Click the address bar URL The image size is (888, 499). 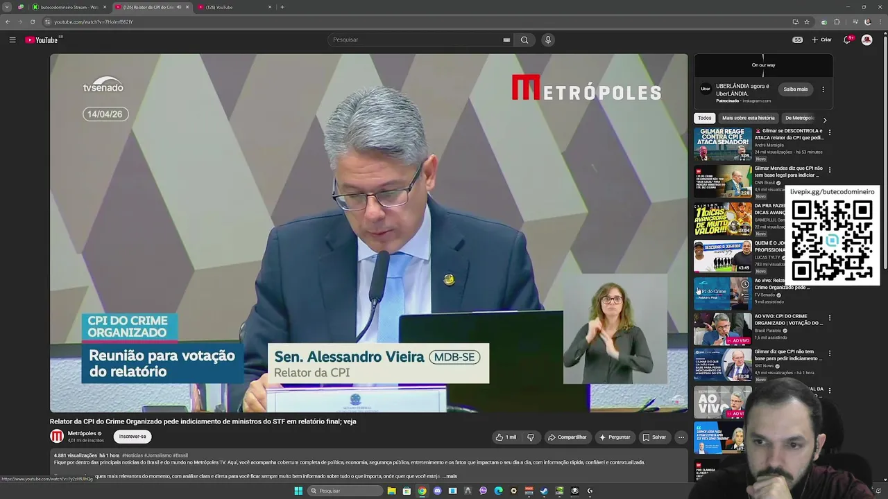(x=94, y=21)
